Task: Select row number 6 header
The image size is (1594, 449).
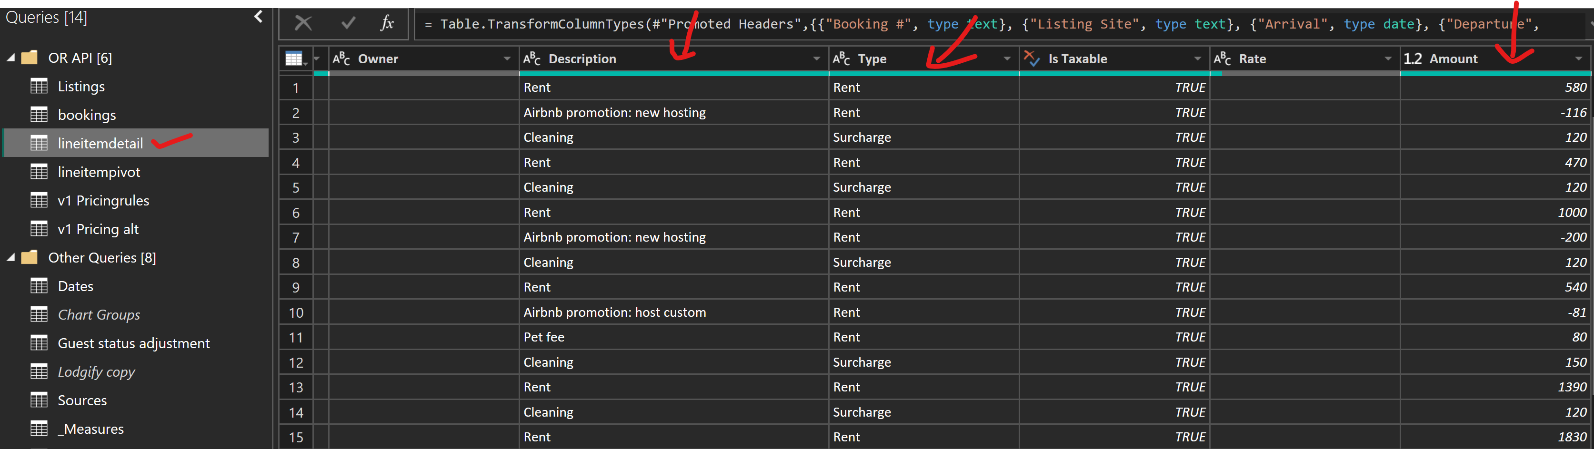Action: [x=296, y=213]
